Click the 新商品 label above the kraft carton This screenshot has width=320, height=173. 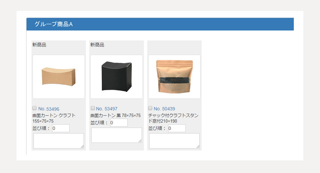39,45
